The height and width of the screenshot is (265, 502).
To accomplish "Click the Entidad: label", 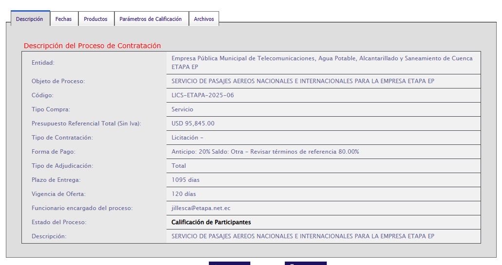I will click(43, 63).
